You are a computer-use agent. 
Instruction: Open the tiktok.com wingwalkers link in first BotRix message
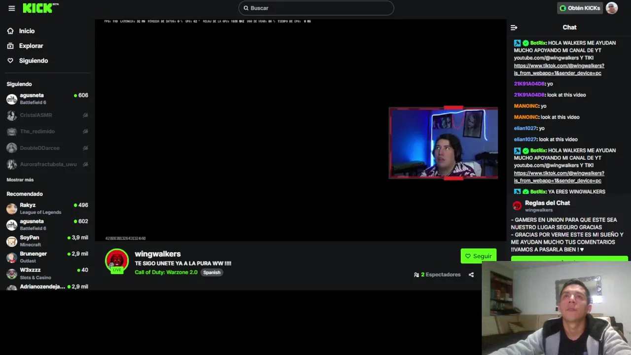[559, 69]
